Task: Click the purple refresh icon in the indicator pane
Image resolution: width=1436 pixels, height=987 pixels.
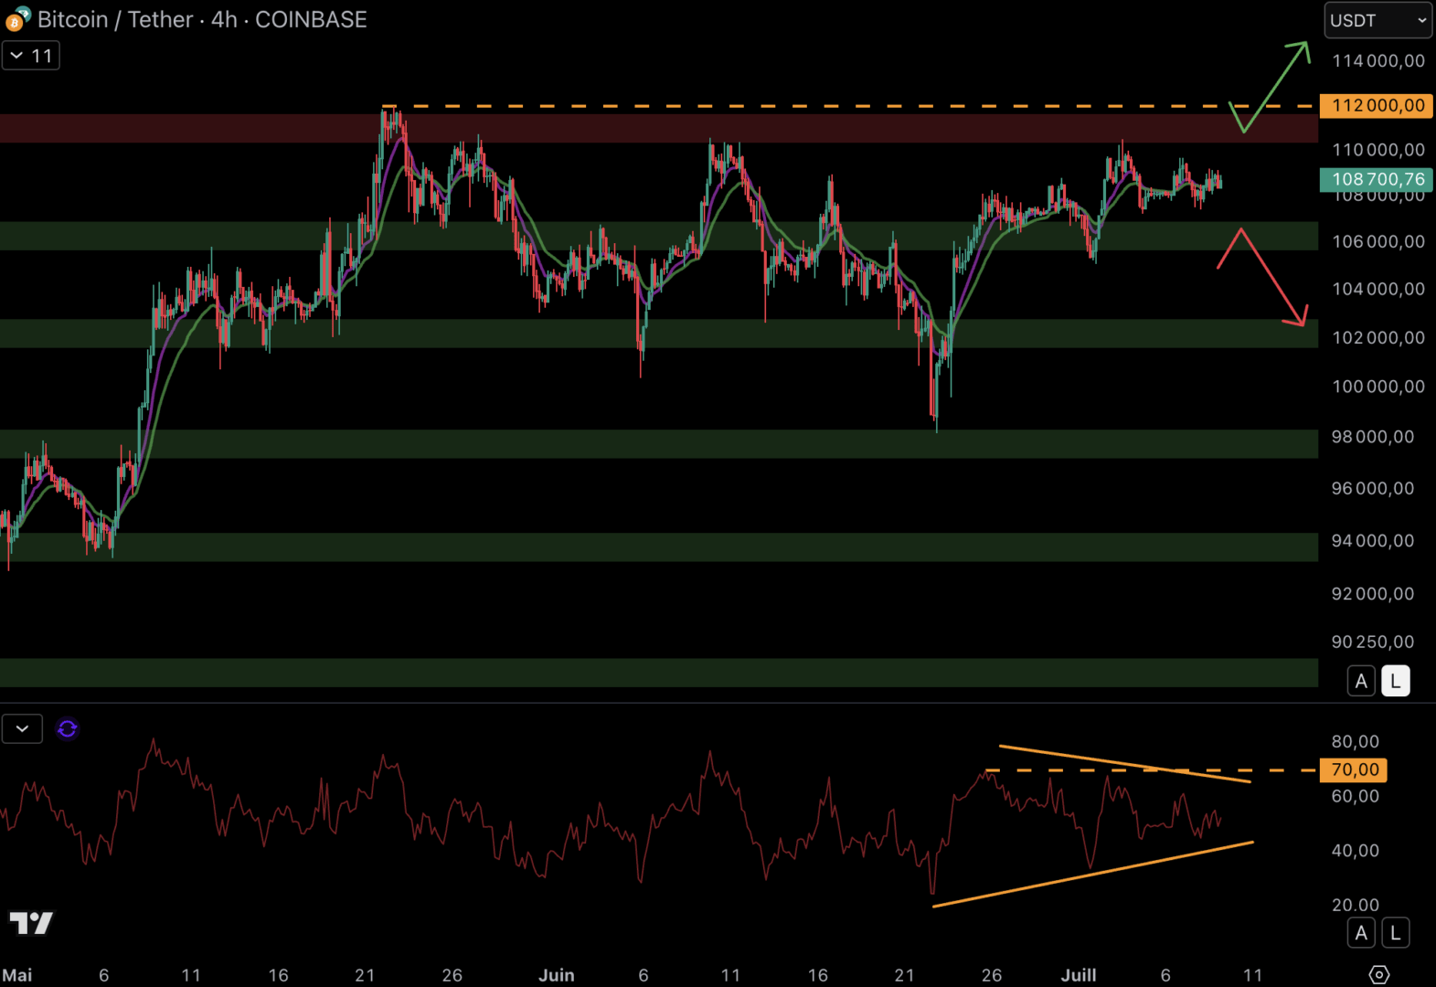Action: pyautogui.click(x=67, y=728)
